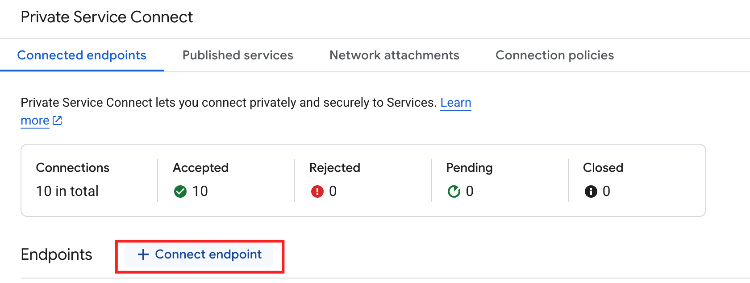Image resolution: width=750 pixels, height=283 pixels.
Task: Click the Closed zero count
Action: [607, 191]
